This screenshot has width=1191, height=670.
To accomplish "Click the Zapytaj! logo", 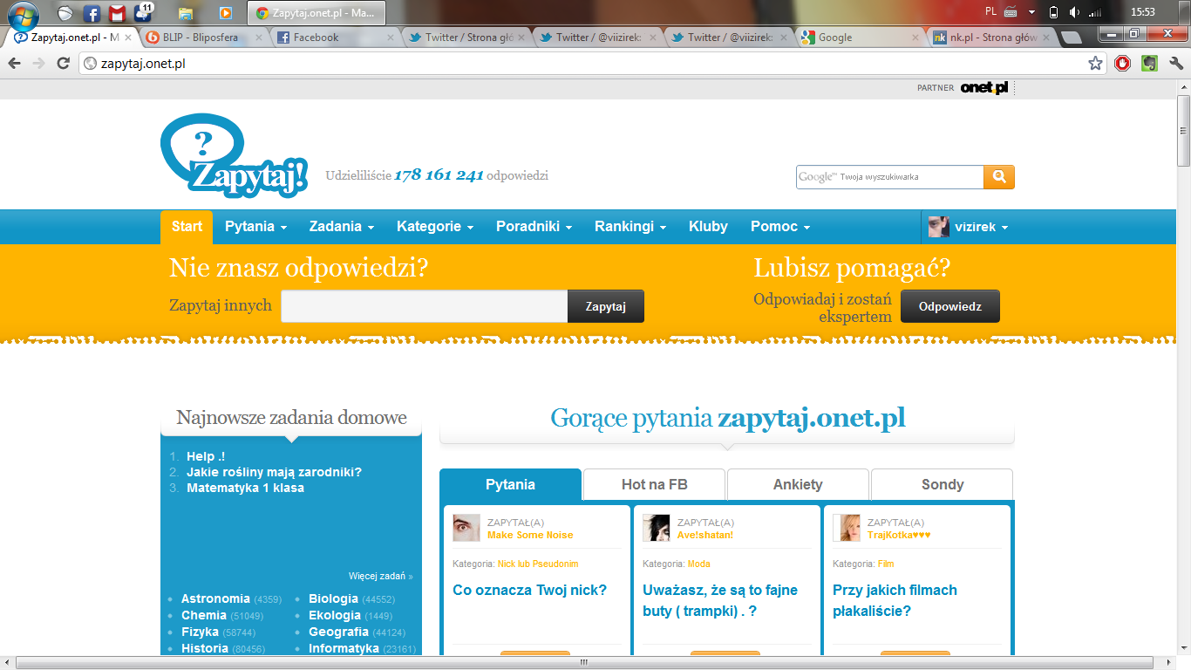I will point(234,155).
